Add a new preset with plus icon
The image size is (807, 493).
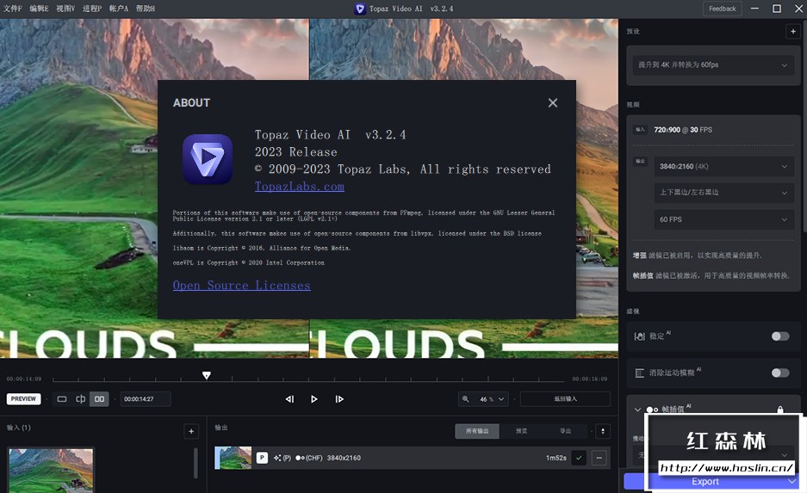tap(792, 31)
